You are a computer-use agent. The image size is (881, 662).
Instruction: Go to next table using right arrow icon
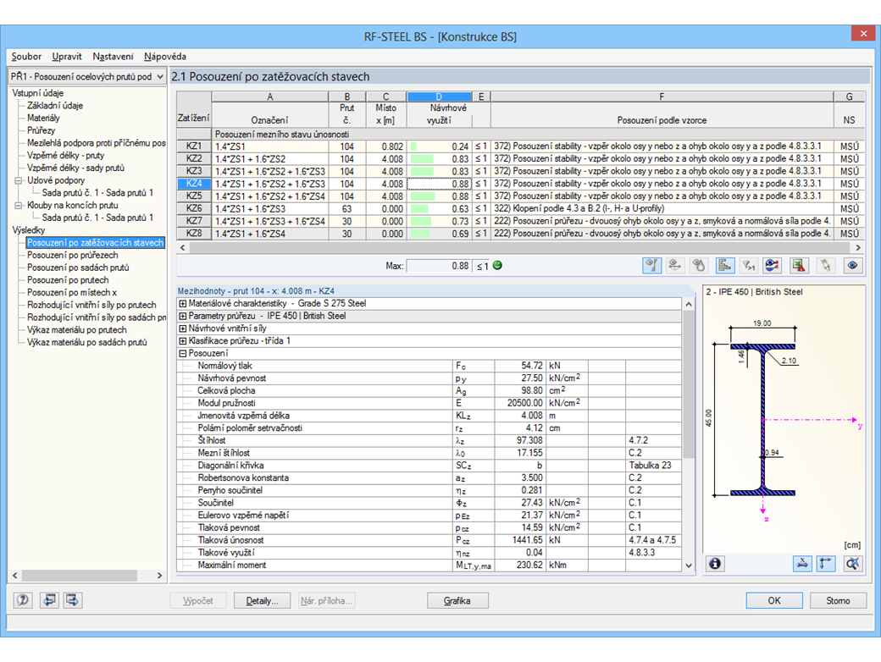[73, 600]
